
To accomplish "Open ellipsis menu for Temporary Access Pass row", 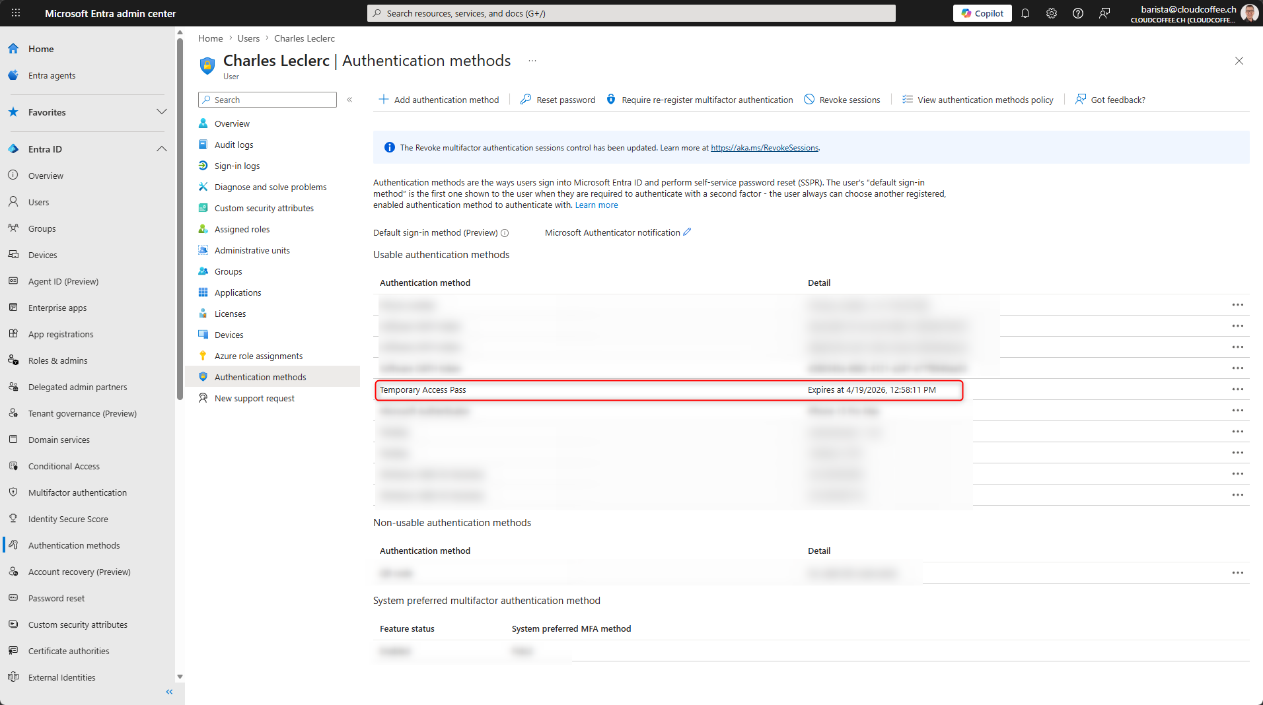I will (1237, 389).
